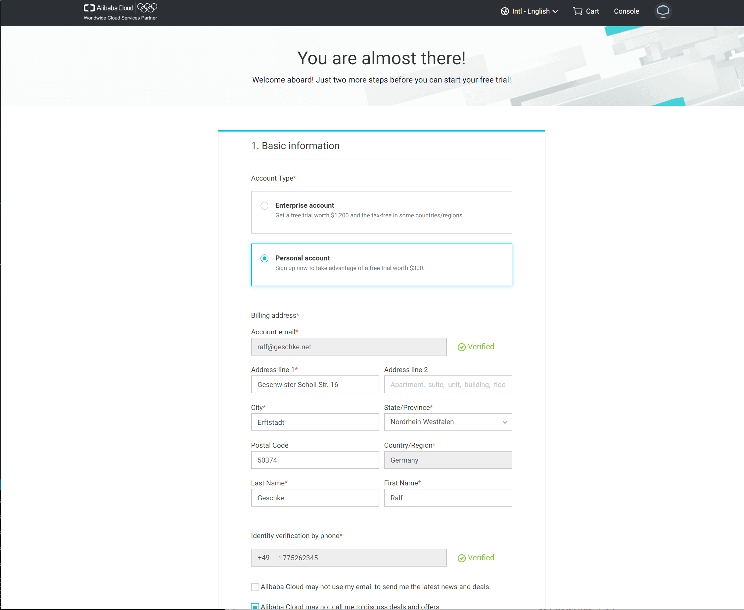Select Personal account radio button
This screenshot has height=610, width=744.
(x=264, y=258)
